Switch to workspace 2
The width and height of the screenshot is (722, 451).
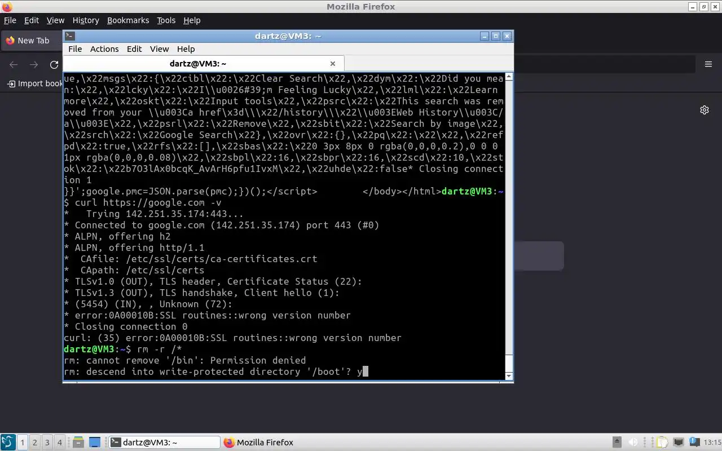pos(35,443)
